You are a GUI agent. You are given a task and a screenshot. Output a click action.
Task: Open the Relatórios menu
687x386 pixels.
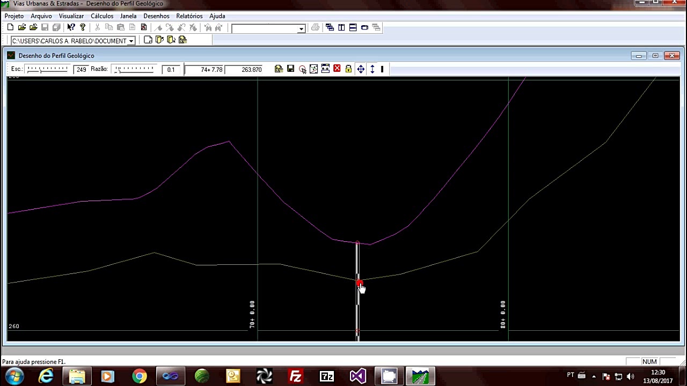click(x=189, y=16)
